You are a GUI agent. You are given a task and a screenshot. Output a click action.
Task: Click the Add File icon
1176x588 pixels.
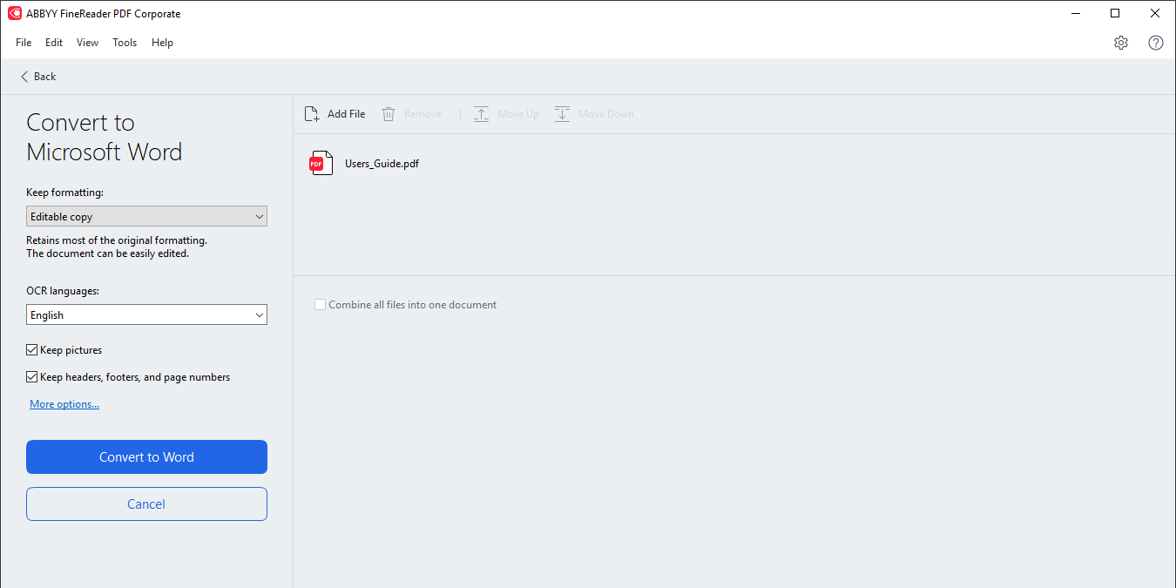(x=312, y=114)
